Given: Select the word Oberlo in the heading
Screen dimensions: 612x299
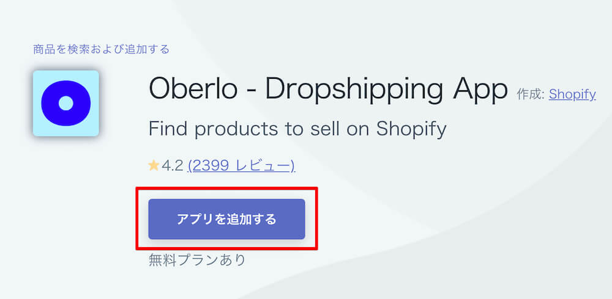Looking at the screenshot, I should click(x=193, y=88).
